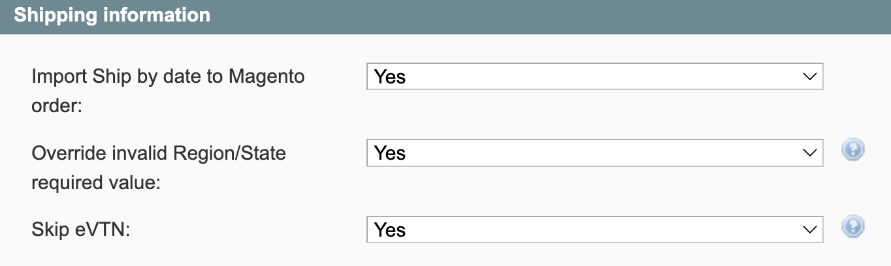Screen dimensions: 891x266
Task: Click the 'Import Ship by date to Magento' label
Action: (168, 76)
